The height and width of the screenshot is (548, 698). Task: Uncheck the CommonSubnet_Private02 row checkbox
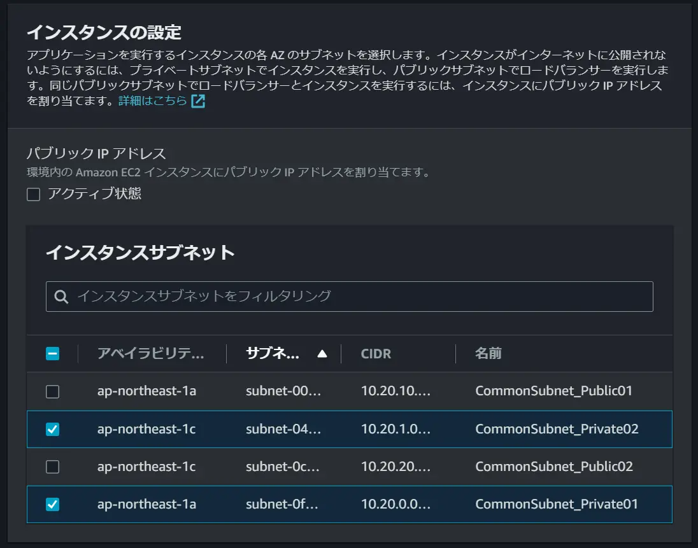[52, 429]
